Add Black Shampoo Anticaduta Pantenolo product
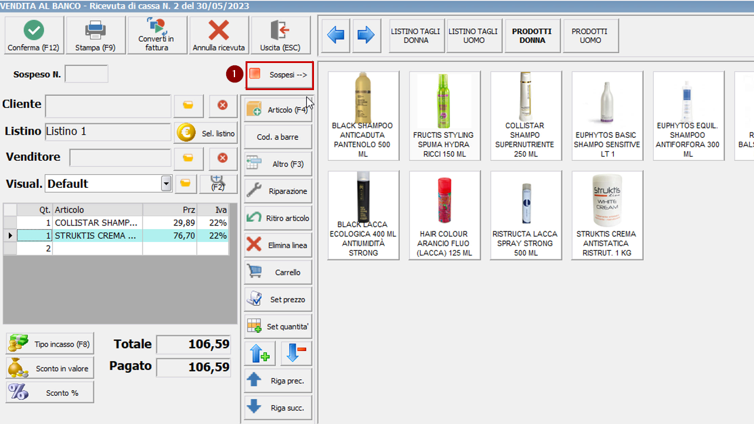This screenshot has width=754, height=424. click(x=363, y=116)
